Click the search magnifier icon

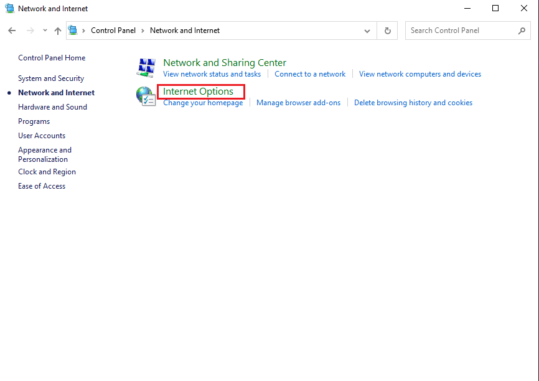tap(522, 31)
